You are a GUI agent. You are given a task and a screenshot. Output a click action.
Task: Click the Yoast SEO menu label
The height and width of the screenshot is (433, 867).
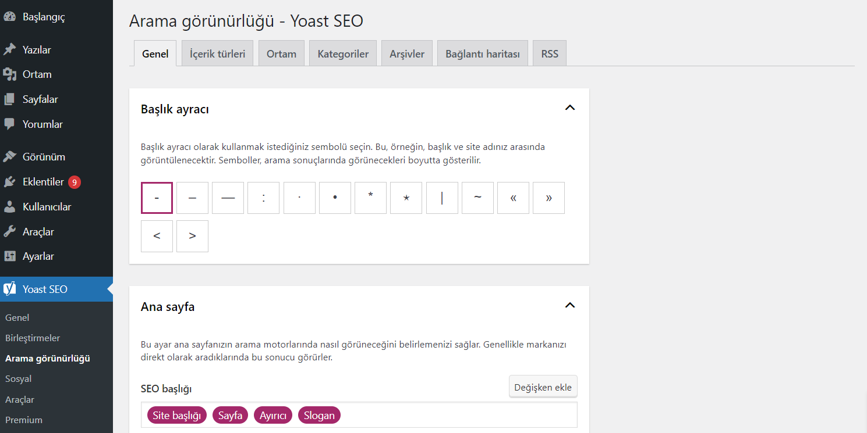pos(45,289)
